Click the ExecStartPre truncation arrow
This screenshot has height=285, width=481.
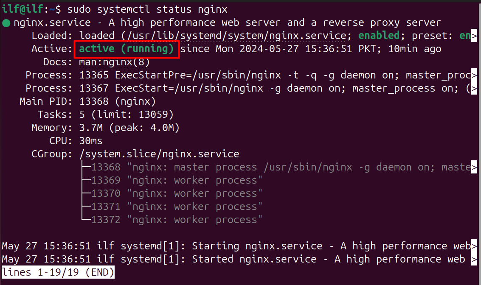(475, 75)
